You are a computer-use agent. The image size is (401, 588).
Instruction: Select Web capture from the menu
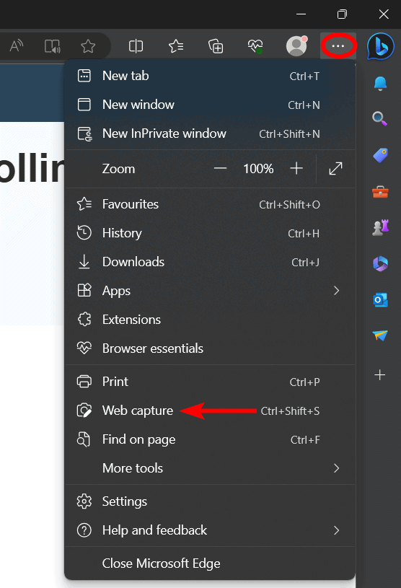point(210,411)
